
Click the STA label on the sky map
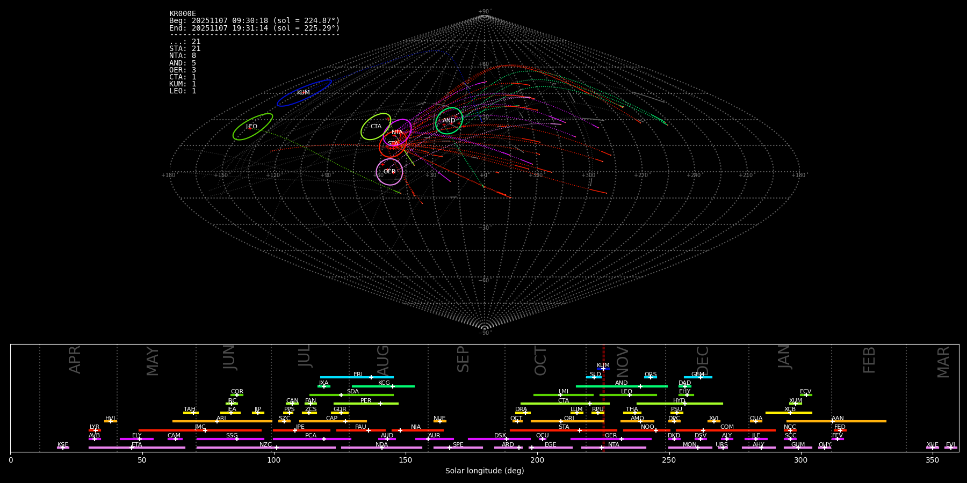[393, 144]
